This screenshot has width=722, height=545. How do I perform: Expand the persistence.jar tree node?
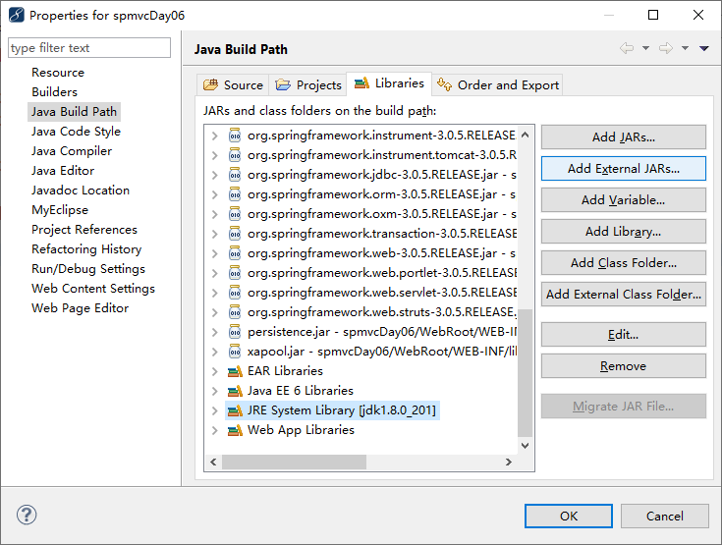point(214,332)
